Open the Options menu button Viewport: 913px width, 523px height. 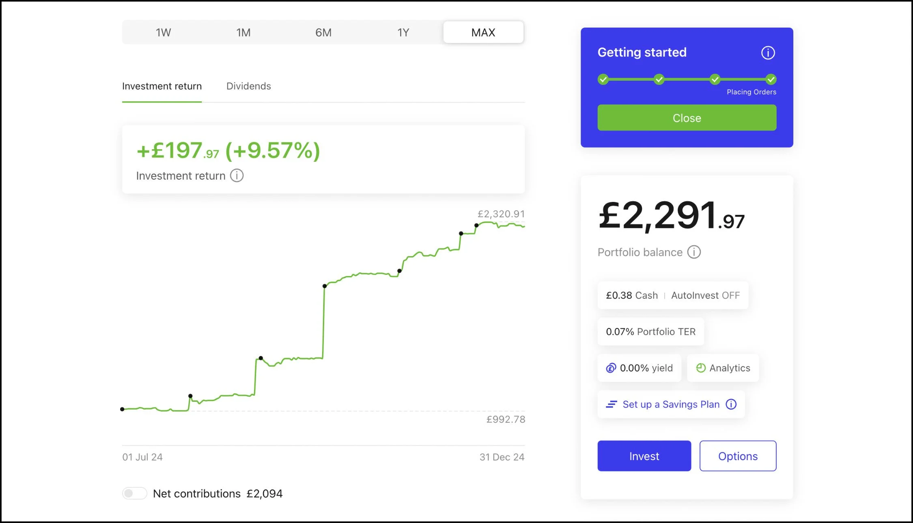[x=738, y=456]
